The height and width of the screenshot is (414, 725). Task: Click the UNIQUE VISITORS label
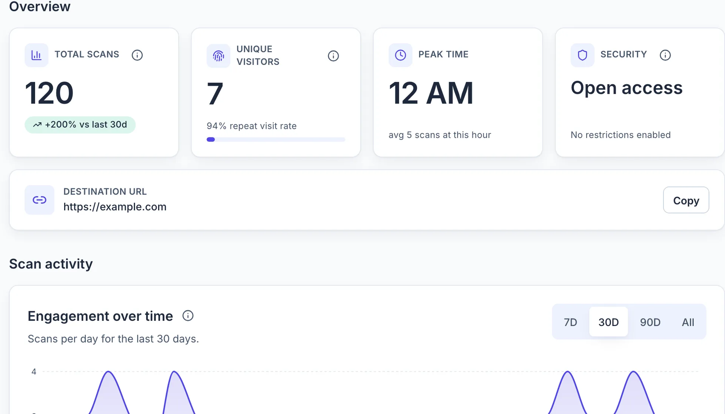pos(258,56)
